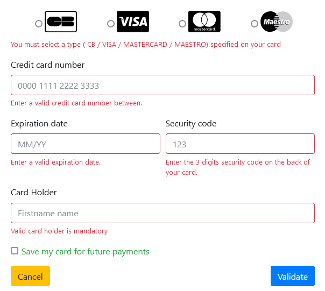The width and height of the screenshot is (325, 291).
Task: Click into the security code field
Action: 240,144
